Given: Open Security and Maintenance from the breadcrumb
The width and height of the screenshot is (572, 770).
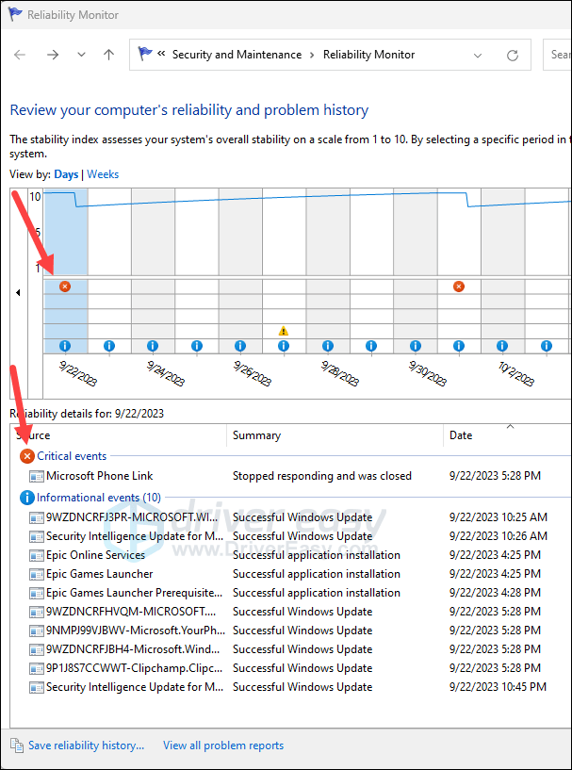Looking at the screenshot, I should (235, 55).
